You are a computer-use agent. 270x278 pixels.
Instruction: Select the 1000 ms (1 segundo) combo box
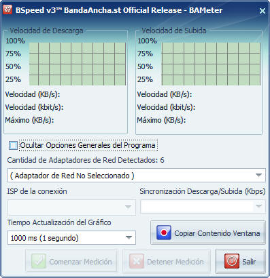click(x=71, y=237)
